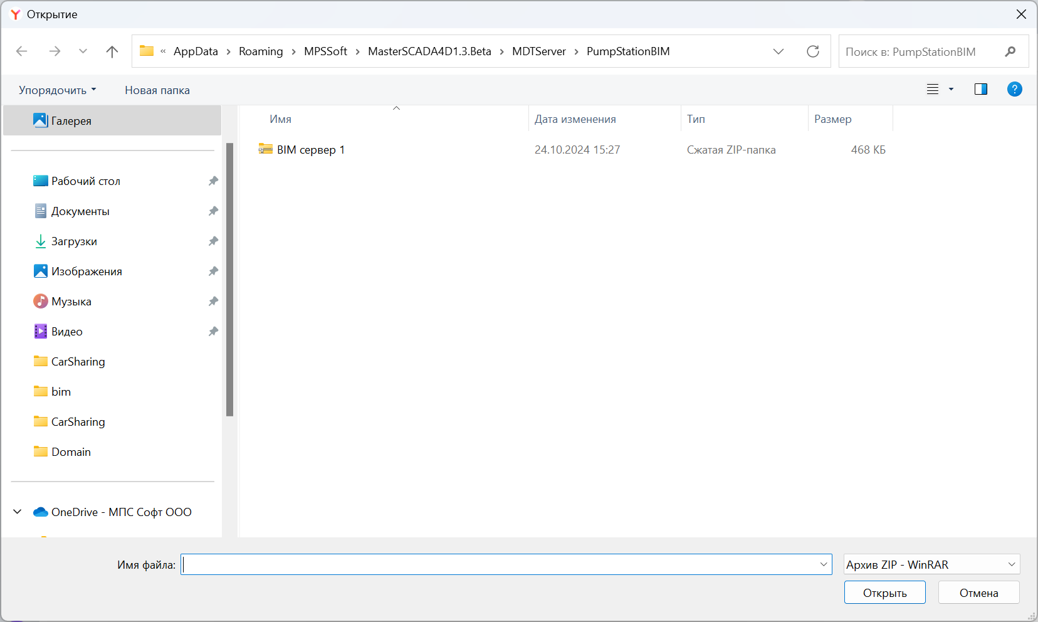This screenshot has width=1038, height=622.
Task: Open the Упорядочить menu
Action: click(57, 90)
